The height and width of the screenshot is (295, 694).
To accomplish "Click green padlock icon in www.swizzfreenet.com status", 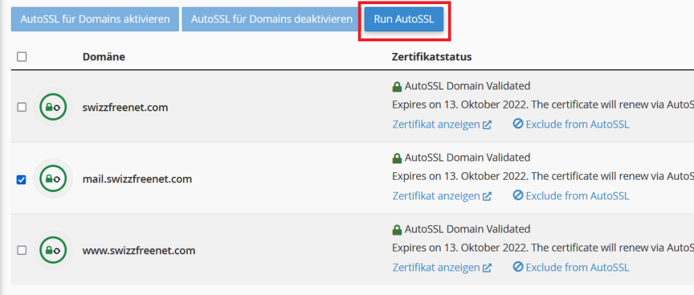I will point(397,229).
